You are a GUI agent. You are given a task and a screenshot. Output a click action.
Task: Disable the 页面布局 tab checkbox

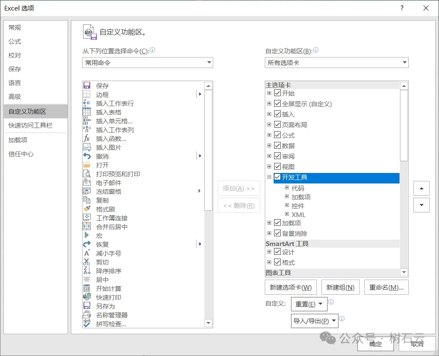pyautogui.click(x=277, y=124)
